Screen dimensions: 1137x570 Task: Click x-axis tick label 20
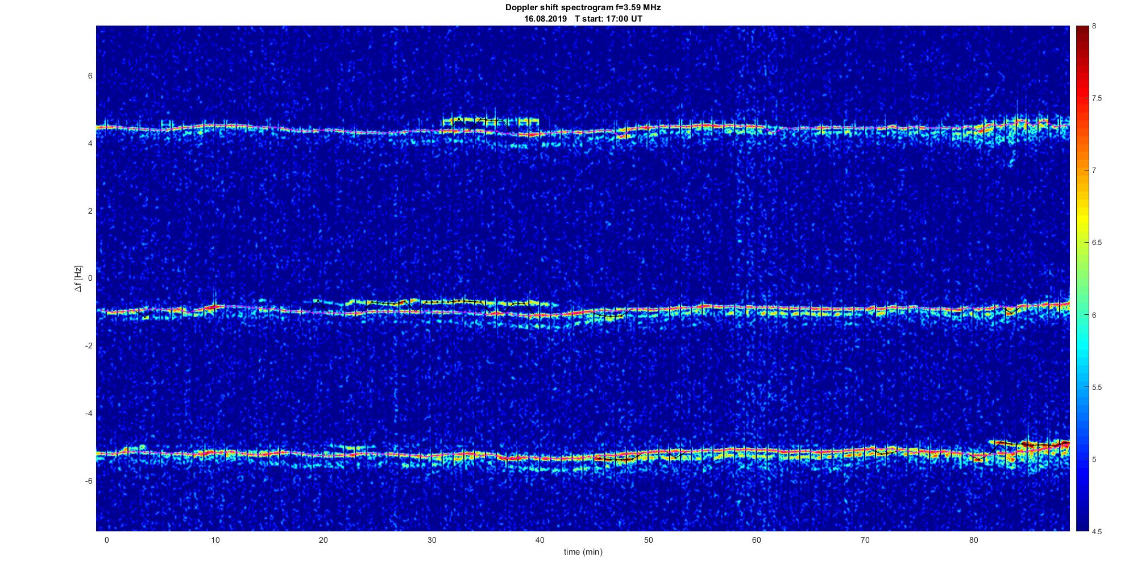click(323, 540)
